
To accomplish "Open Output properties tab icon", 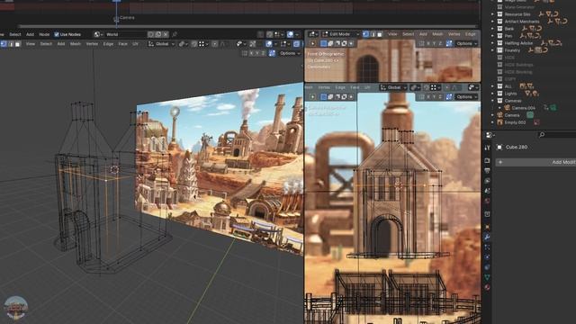I will click(487, 170).
